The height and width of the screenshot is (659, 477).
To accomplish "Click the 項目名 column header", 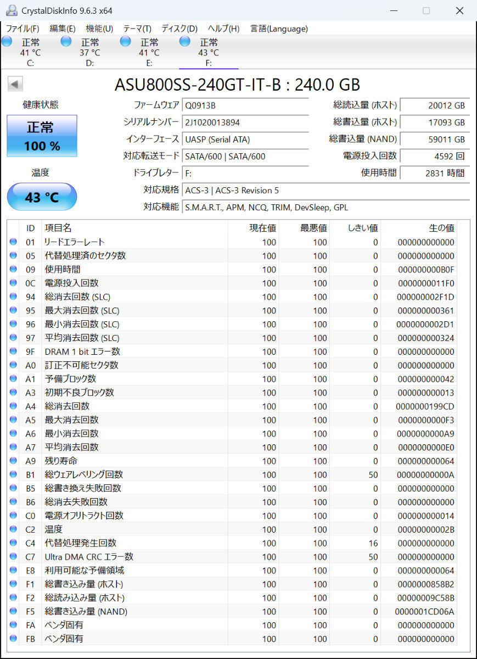I will click(x=134, y=228).
